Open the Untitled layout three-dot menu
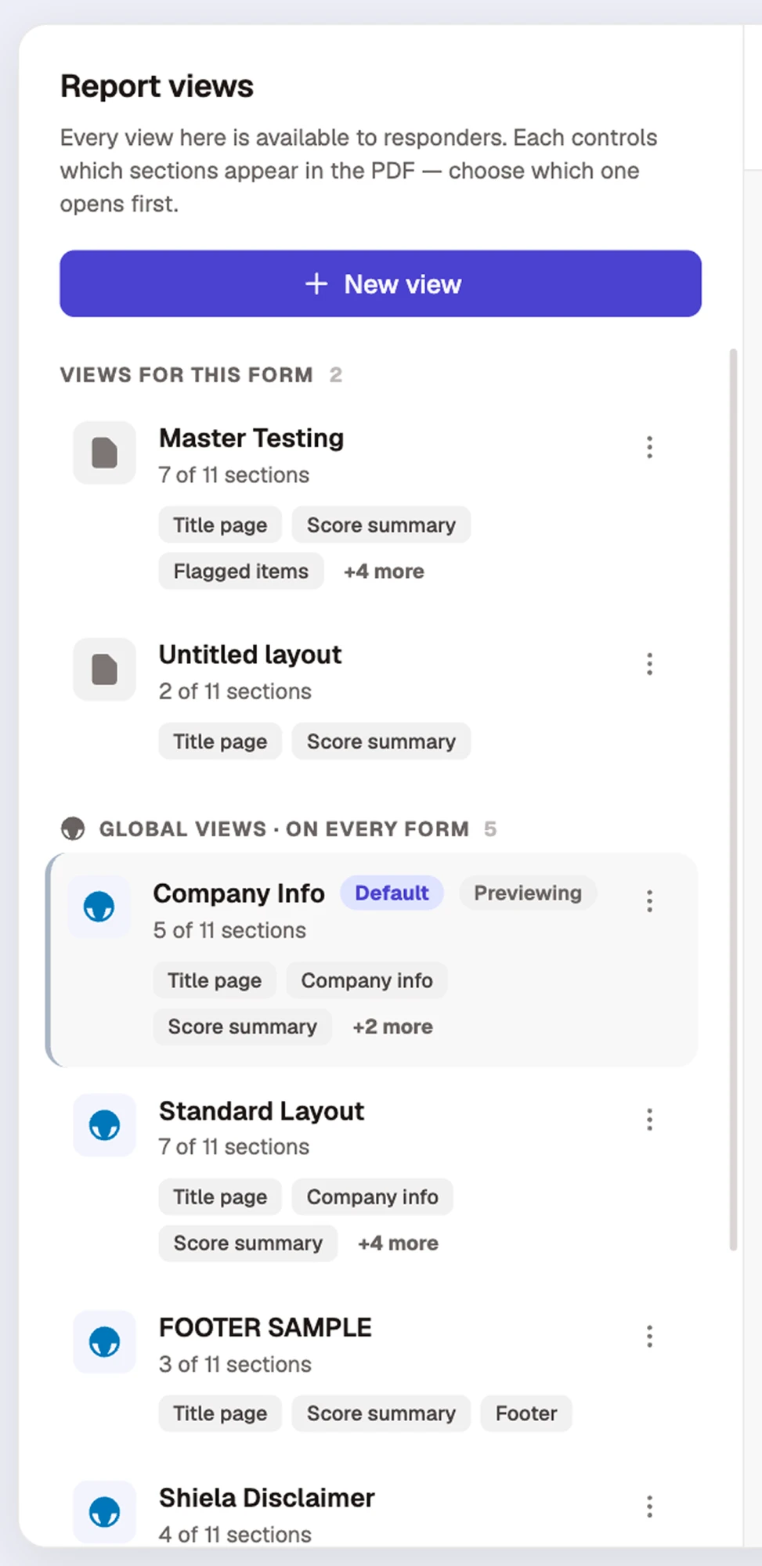 tap(649, 664)
